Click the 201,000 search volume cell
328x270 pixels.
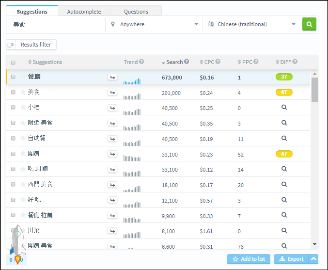click(171, 93)
